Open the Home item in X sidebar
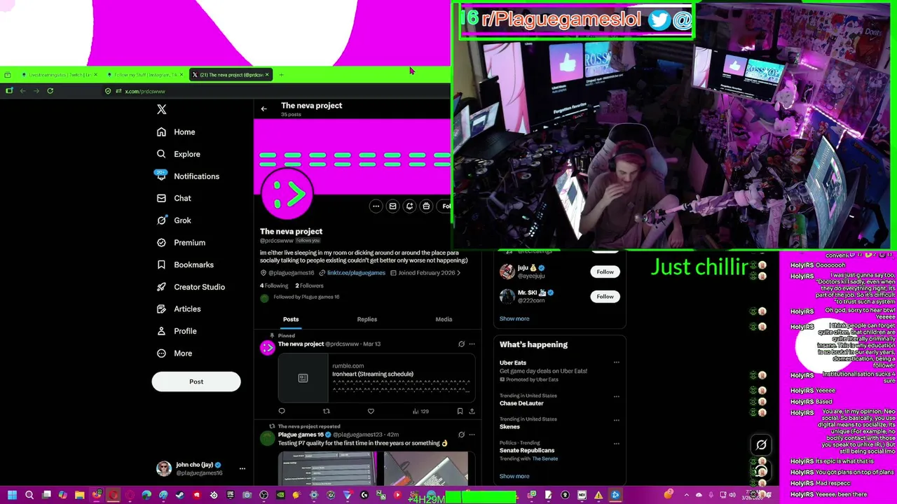The width and height of the screenshot is (897, 504). point(176,132)
